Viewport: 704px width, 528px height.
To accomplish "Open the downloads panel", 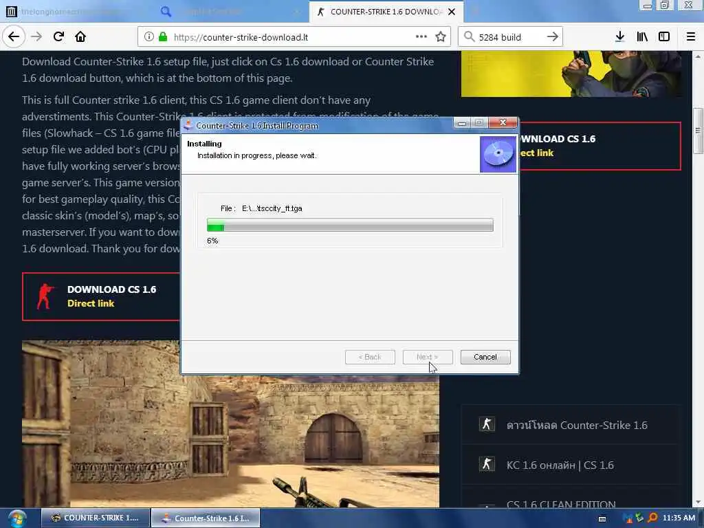I will pos(619,37).
